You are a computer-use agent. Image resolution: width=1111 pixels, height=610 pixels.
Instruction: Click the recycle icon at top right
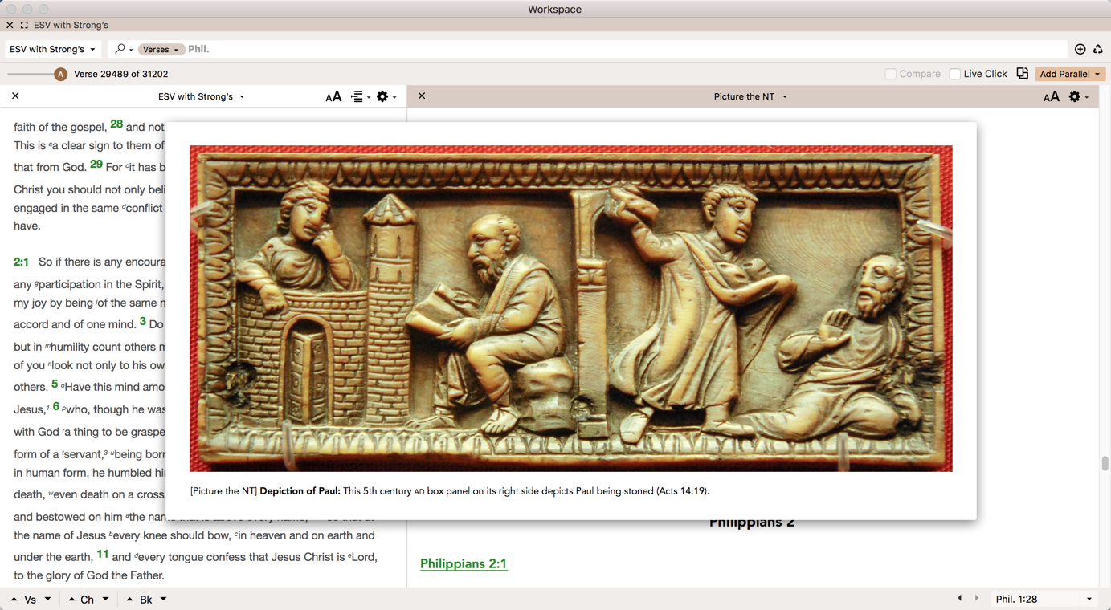click(x=1098, y=49)
